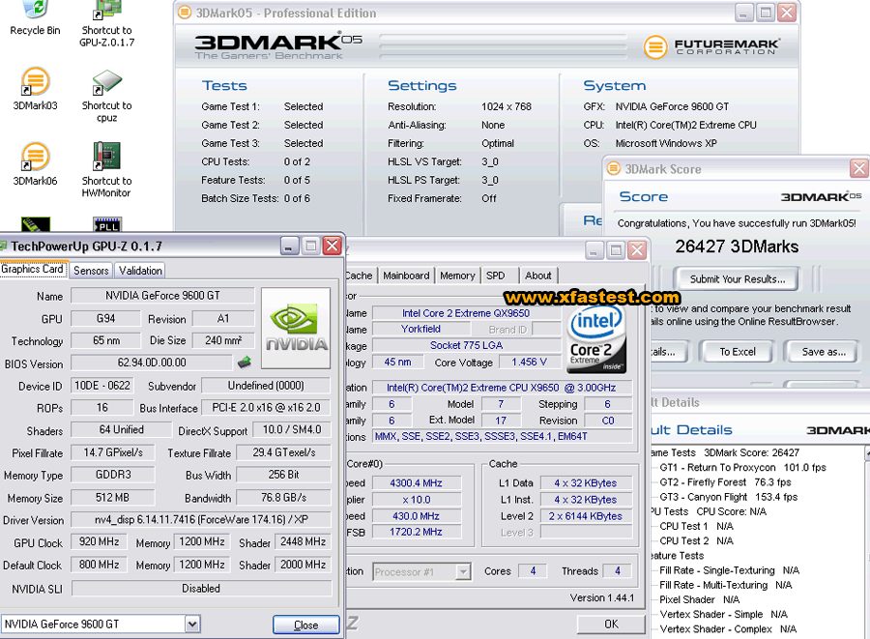
Task: Open the GPU selection dropdown in GPU-Z
Action: coord(192,624)
